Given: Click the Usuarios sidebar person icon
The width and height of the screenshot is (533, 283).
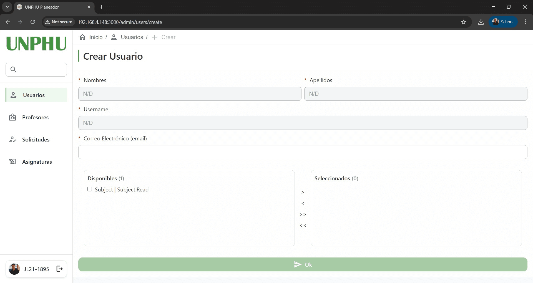Looking at the screenshot, I should (13, 95).
